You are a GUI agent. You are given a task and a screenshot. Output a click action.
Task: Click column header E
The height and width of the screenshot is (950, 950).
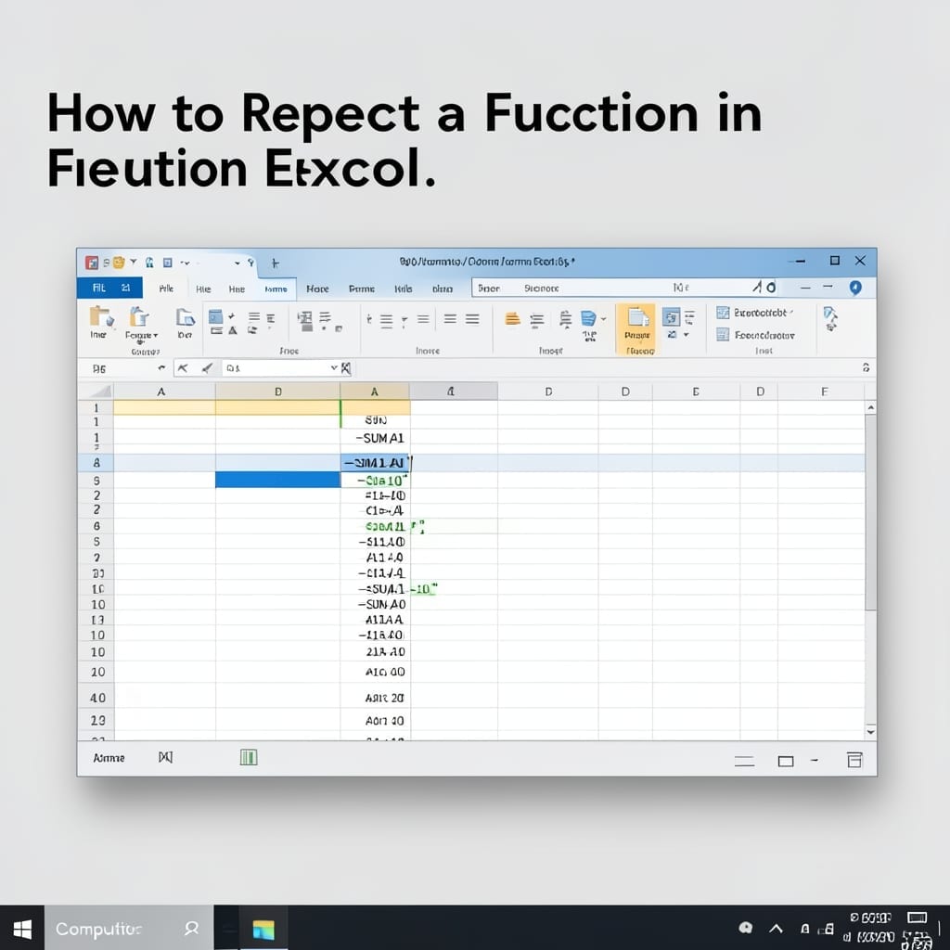[x=696, y=392]
